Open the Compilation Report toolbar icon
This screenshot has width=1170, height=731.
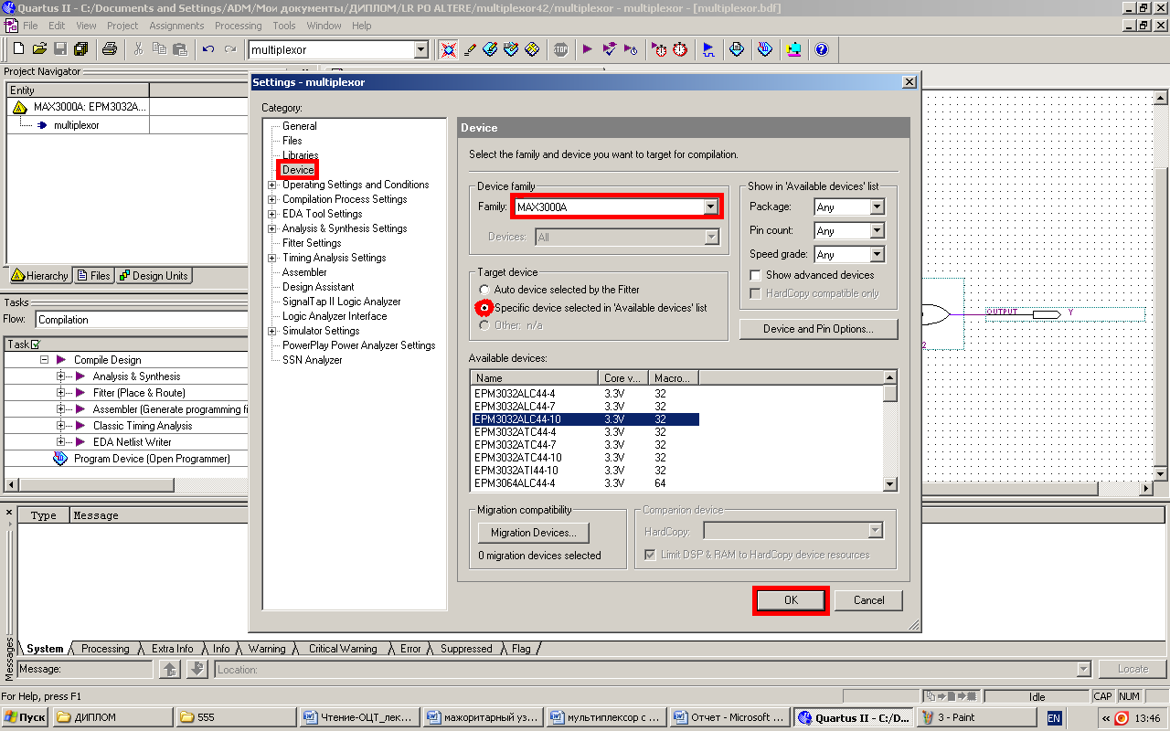point(737,49)
